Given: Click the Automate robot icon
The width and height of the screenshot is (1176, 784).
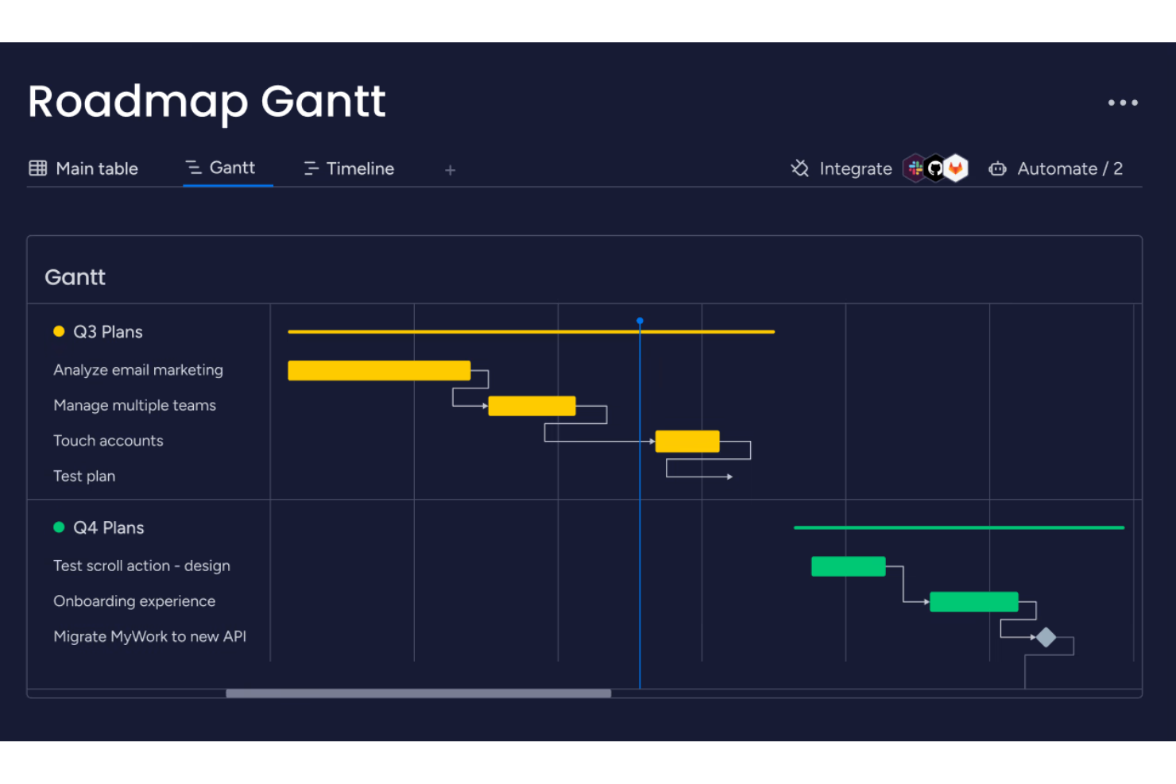Looking at the screenshot, I should (x=997, y=168).
